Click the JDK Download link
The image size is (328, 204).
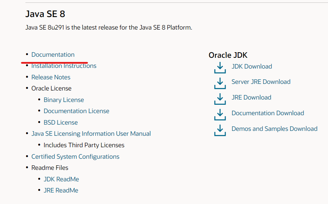252,66
